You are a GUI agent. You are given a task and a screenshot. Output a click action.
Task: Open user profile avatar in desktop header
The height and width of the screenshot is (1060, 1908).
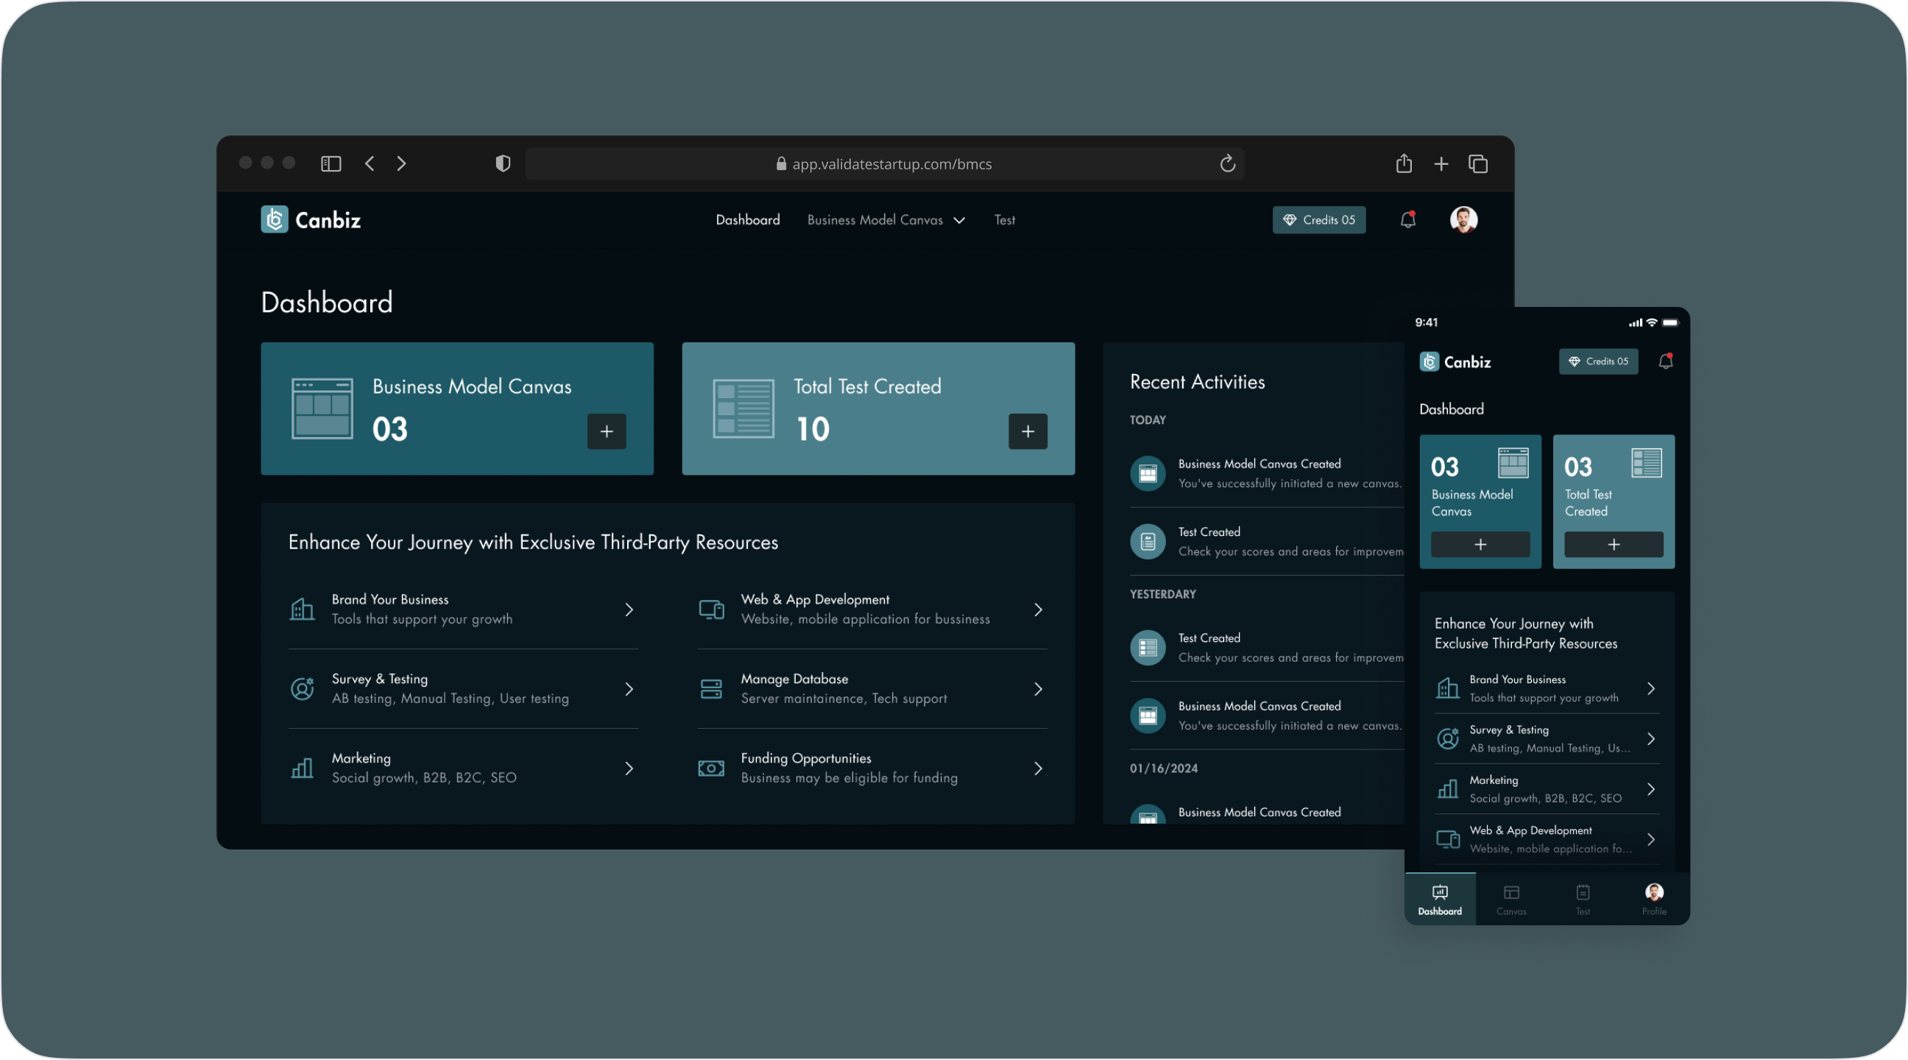(x=1463, y=219)
